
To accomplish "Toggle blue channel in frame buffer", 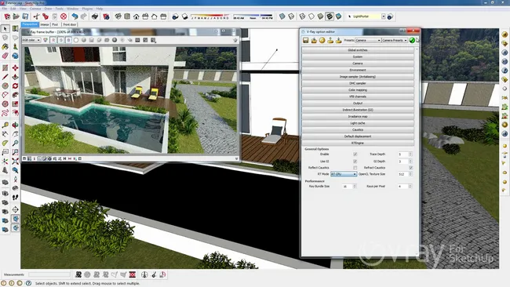I will [x=68, y=40].
